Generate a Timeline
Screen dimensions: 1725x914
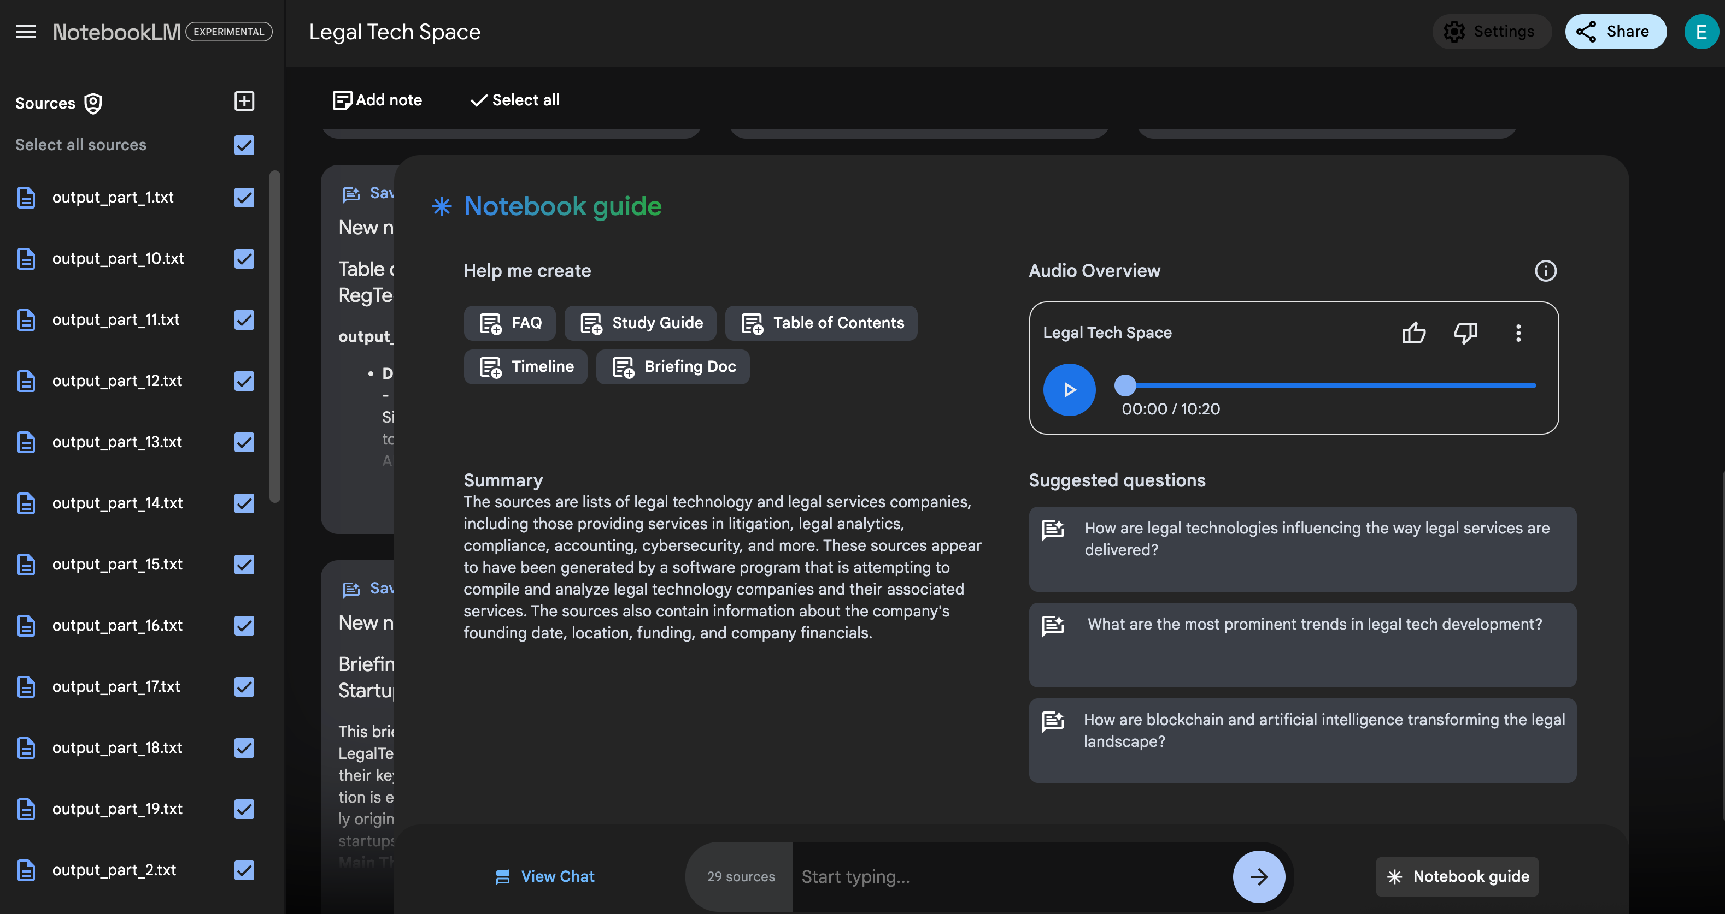525,367
